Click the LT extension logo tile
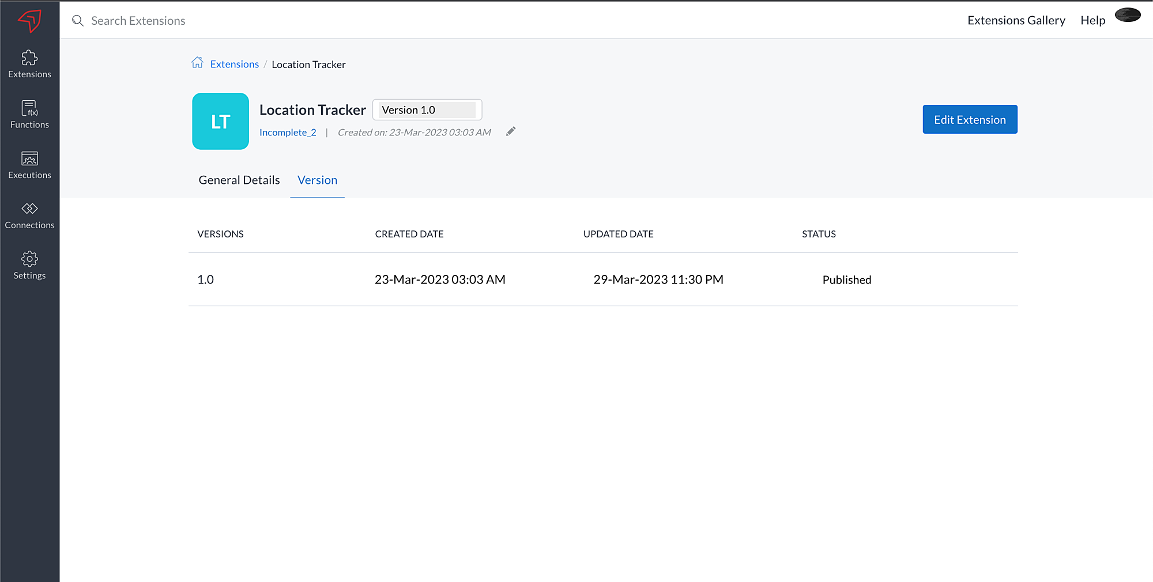This screenshot has width=1153, height=582. [x=221, y=121]
